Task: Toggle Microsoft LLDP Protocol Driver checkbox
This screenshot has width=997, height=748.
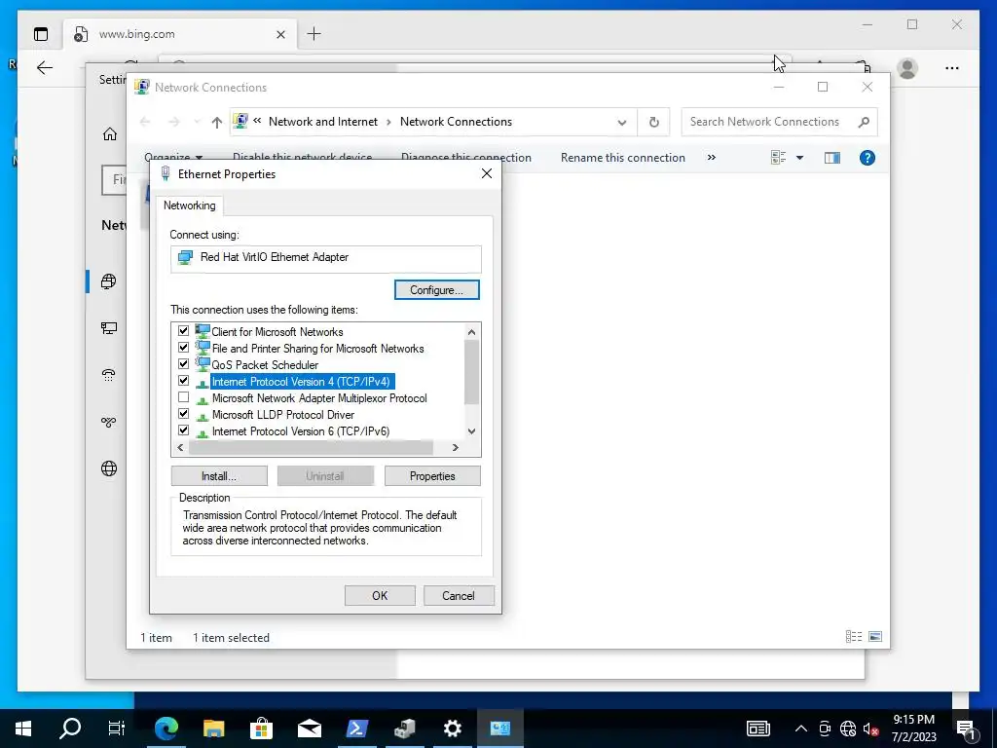Action: click(x=183, y=413)
